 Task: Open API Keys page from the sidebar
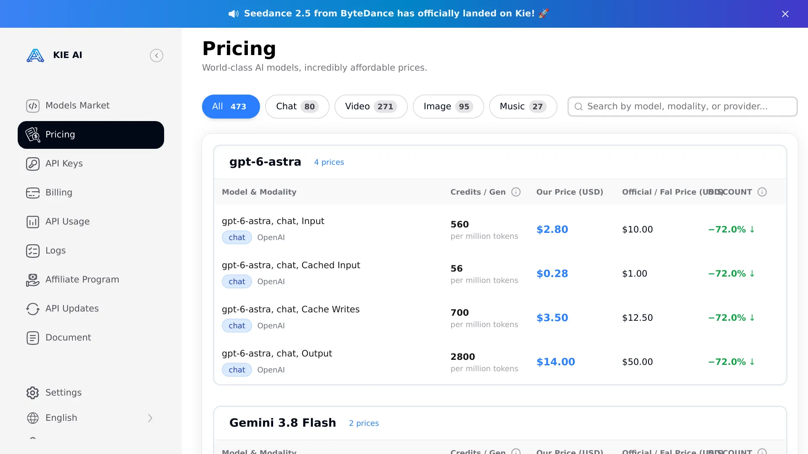point(91,164)
